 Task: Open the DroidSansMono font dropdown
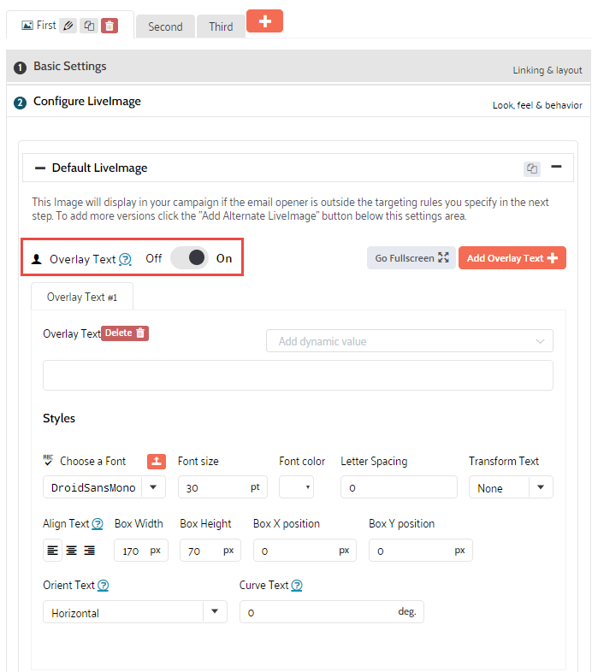pyautogui.click(x=153, y=487)
